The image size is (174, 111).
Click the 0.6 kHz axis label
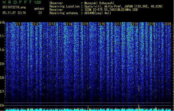pyautogui.click(x=2, y=105)
